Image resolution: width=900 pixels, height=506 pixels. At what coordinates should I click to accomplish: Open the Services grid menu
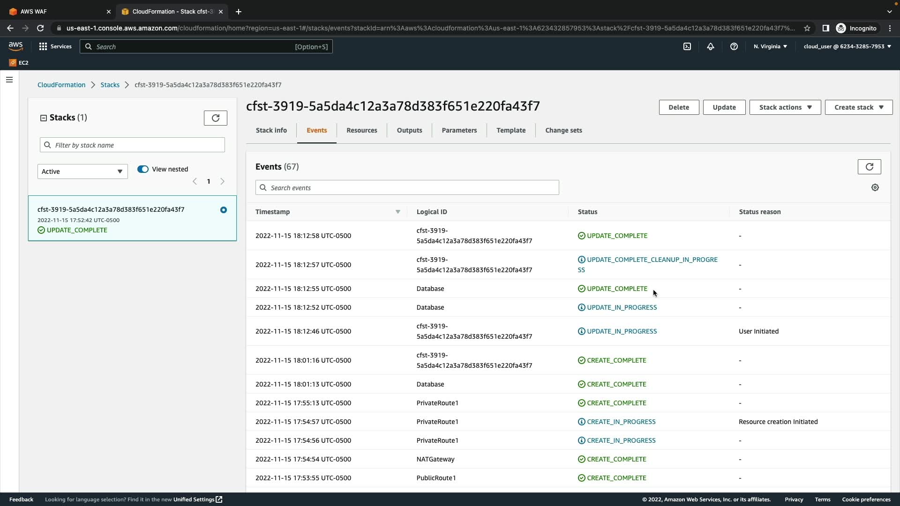pos(55,46)
